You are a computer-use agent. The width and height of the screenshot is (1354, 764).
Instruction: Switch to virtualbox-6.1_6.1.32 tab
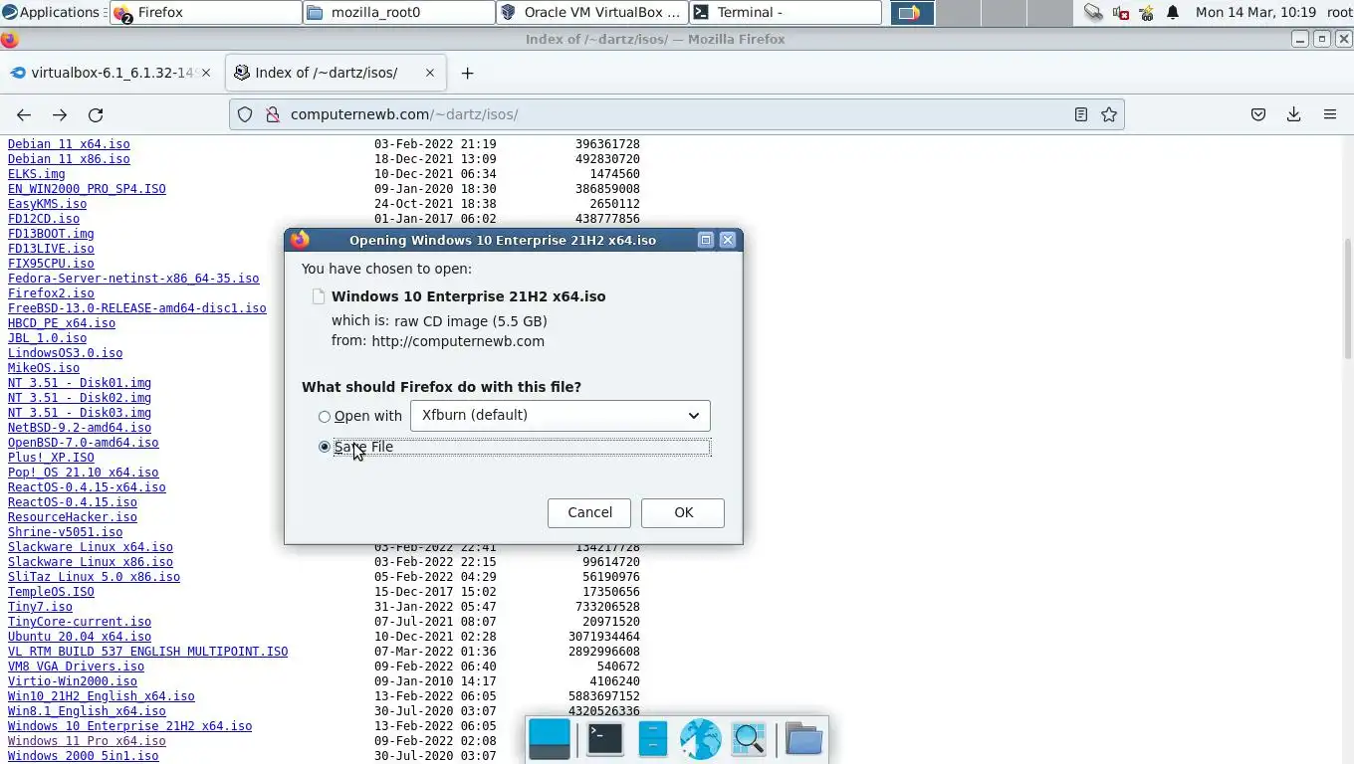(x=113, y=73)
